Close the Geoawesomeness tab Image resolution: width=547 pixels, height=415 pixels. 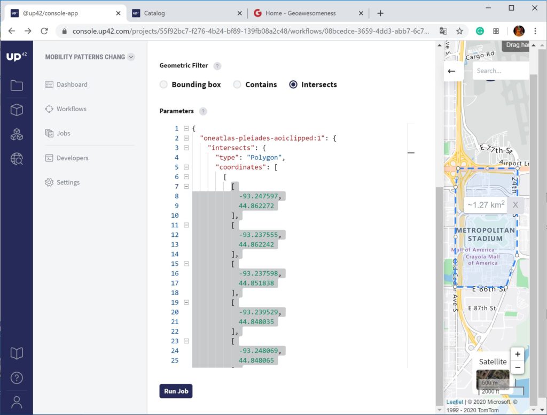pos(361,13)
